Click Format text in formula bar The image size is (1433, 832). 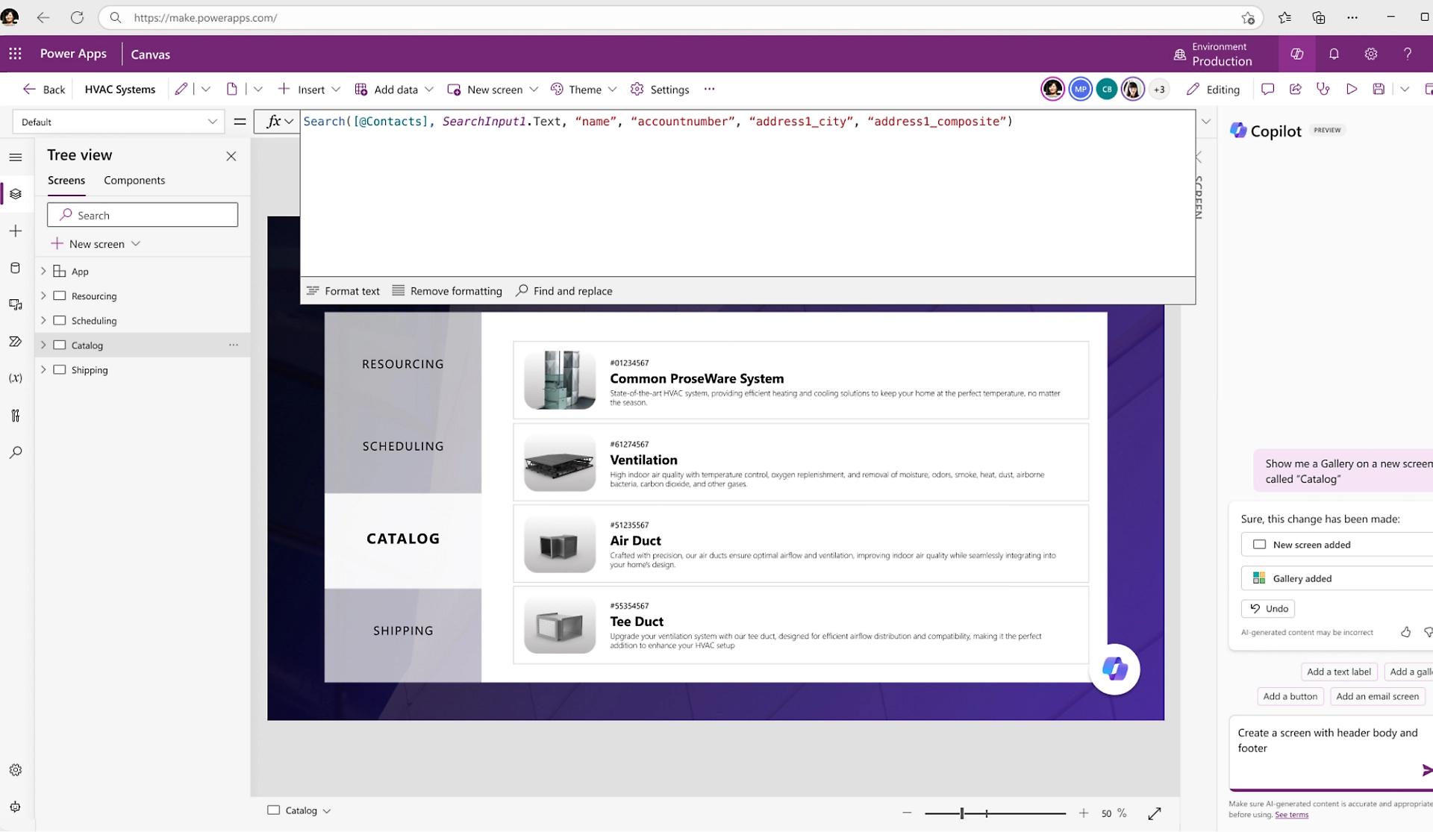click(x=343, y=291)
